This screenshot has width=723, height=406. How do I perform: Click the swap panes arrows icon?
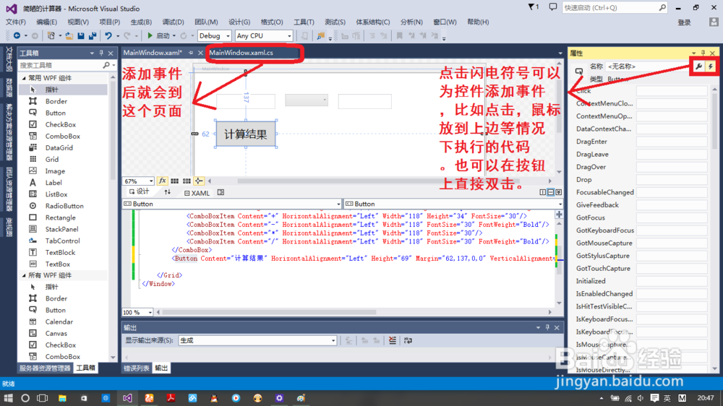[x=168, y=192]
